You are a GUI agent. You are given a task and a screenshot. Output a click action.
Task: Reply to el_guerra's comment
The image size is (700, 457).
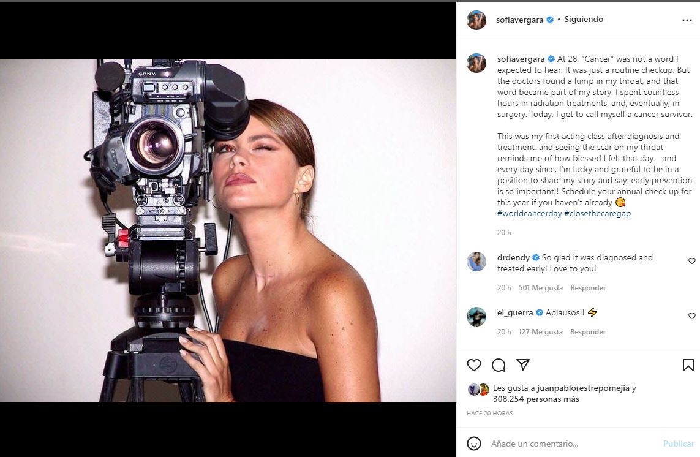click(x=588, y=332)
